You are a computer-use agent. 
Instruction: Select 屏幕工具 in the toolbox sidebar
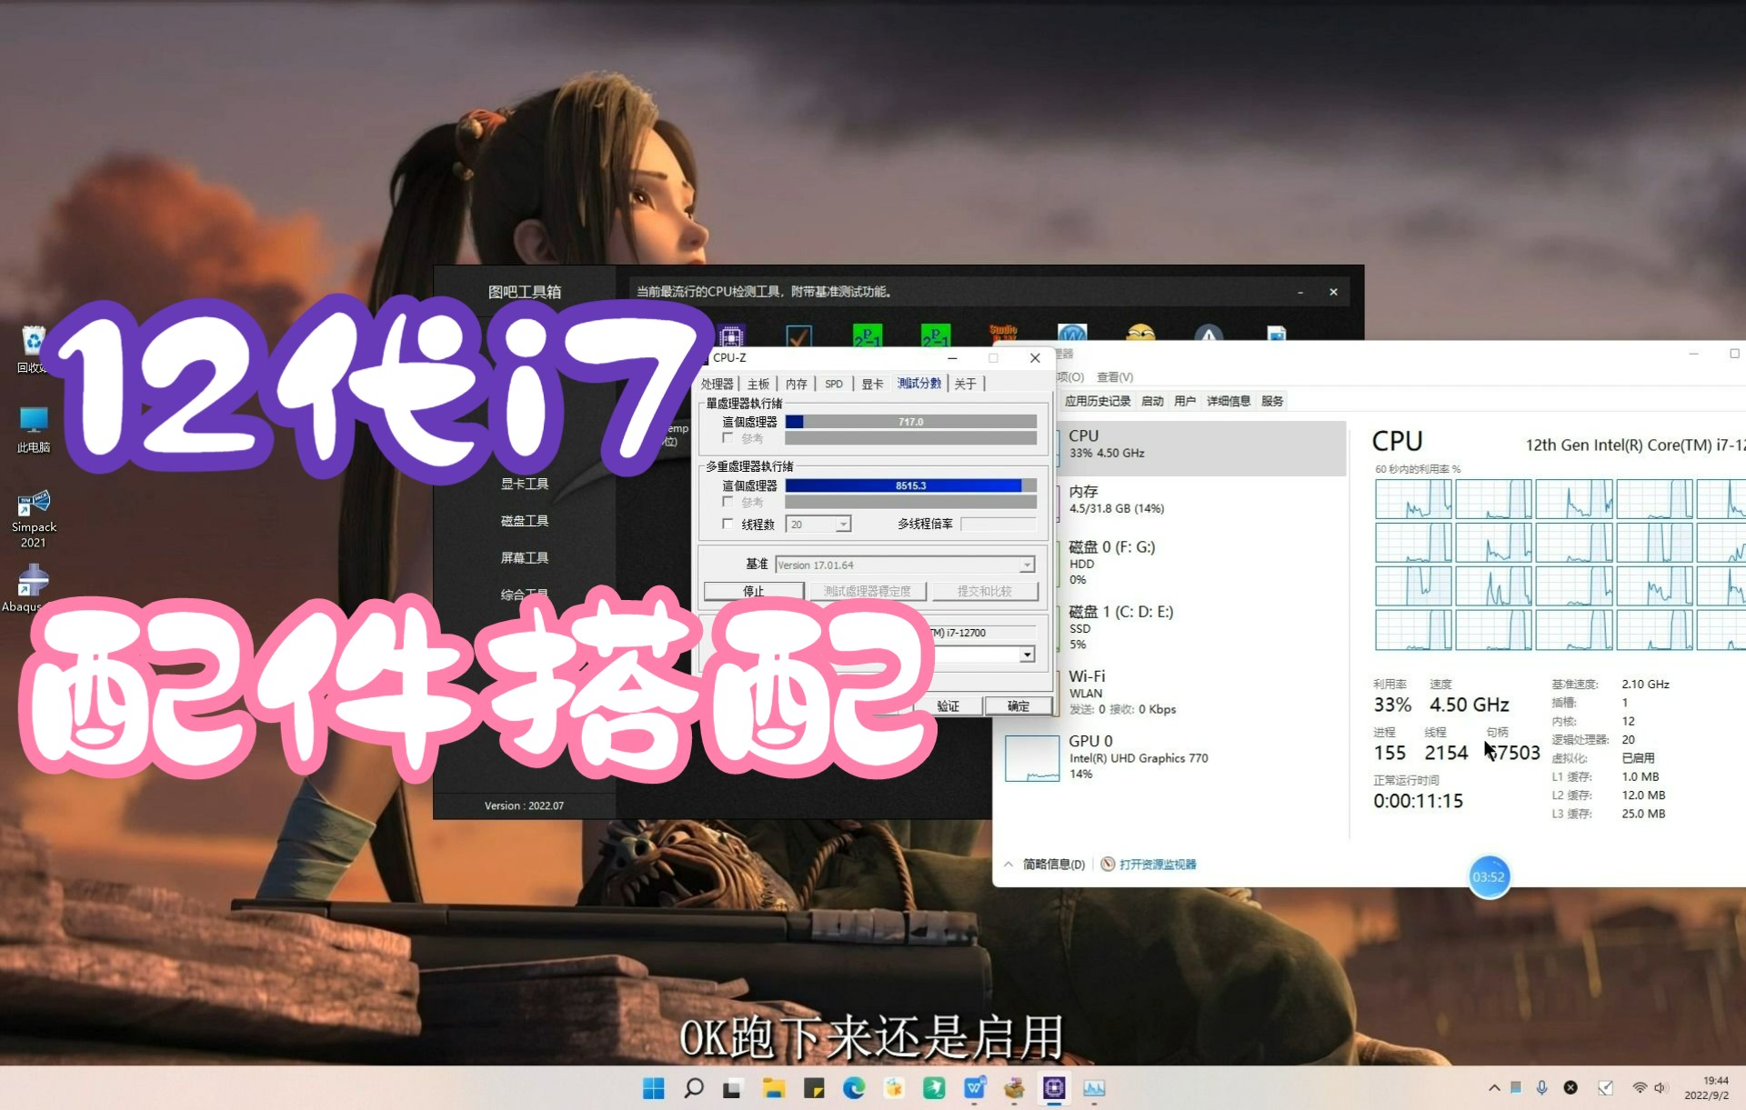click(x=525, y=557)
